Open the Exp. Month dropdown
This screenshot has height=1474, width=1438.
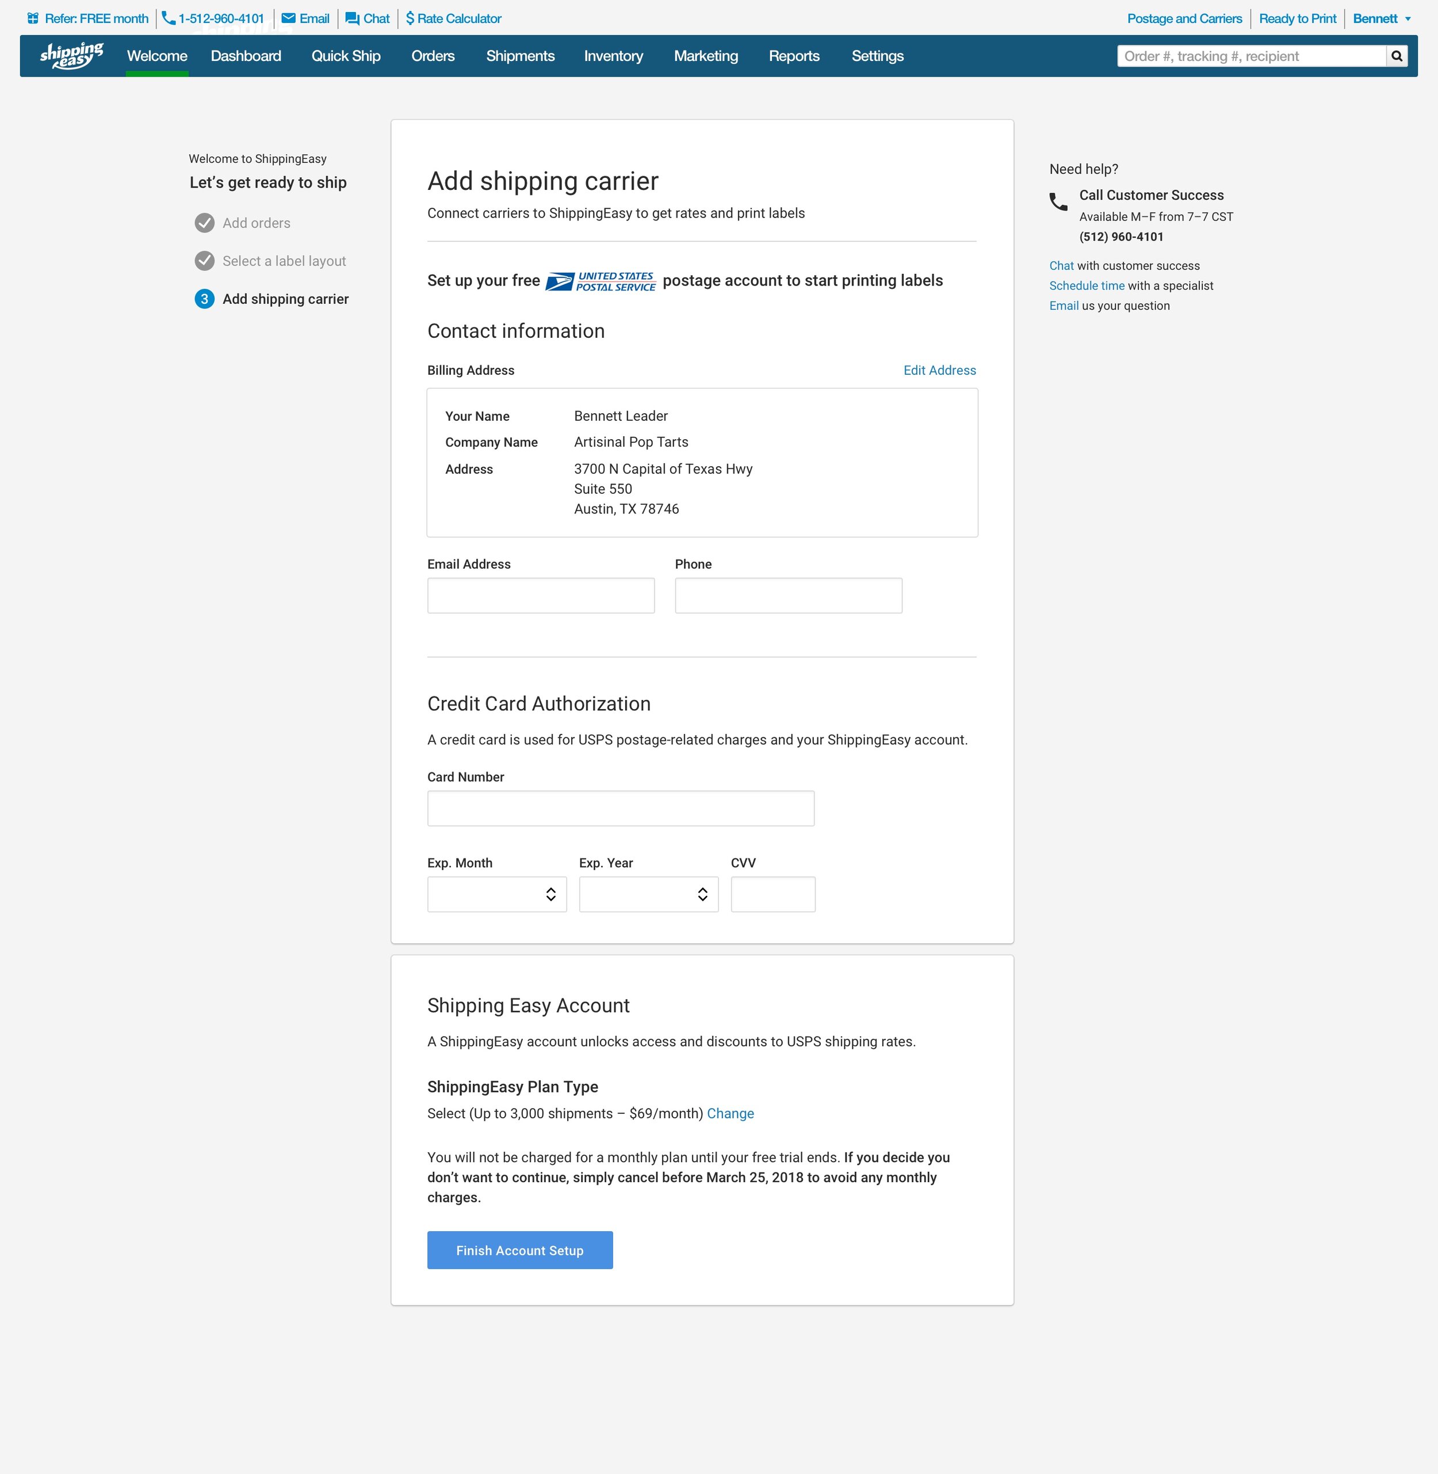point(497,894)
